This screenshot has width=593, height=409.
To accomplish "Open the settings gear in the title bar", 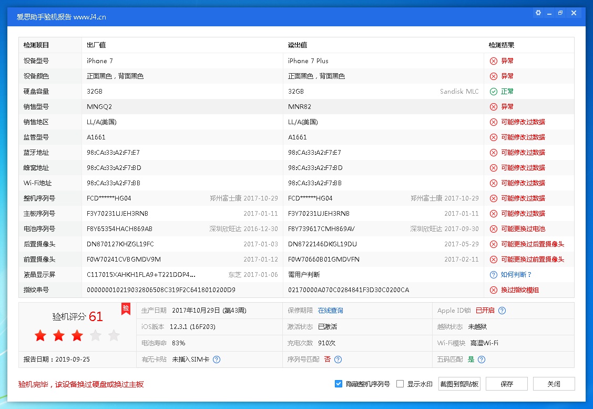I will (538, 13).
